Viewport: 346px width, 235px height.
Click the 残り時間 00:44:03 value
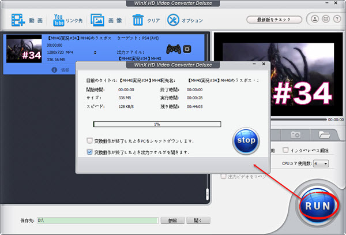[195, 106]
